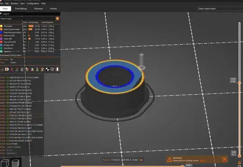This screenshot has height=167, width=243.
Task: Click the Used filament column header
Action: [x=47, y=23]
